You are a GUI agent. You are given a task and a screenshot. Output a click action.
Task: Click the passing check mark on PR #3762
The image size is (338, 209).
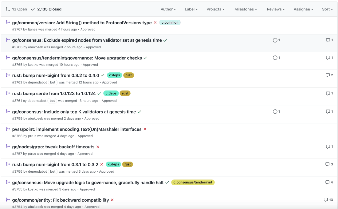click(x=102, y=76)
